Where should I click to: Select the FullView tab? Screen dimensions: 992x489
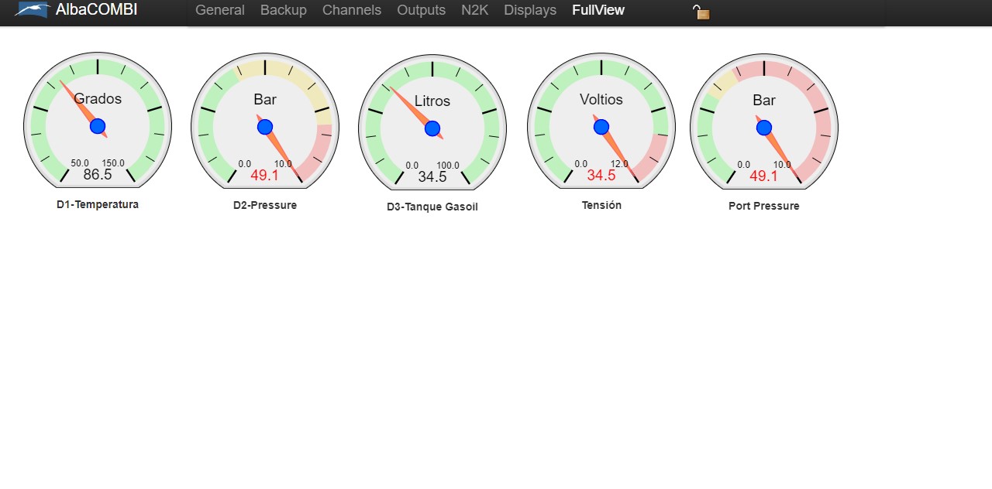[598, 10]
